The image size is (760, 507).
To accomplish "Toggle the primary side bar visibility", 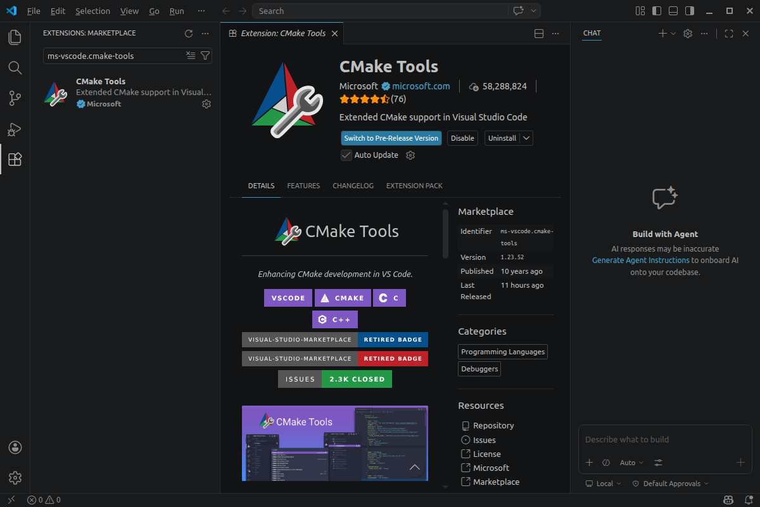I will tap(657, 11).
